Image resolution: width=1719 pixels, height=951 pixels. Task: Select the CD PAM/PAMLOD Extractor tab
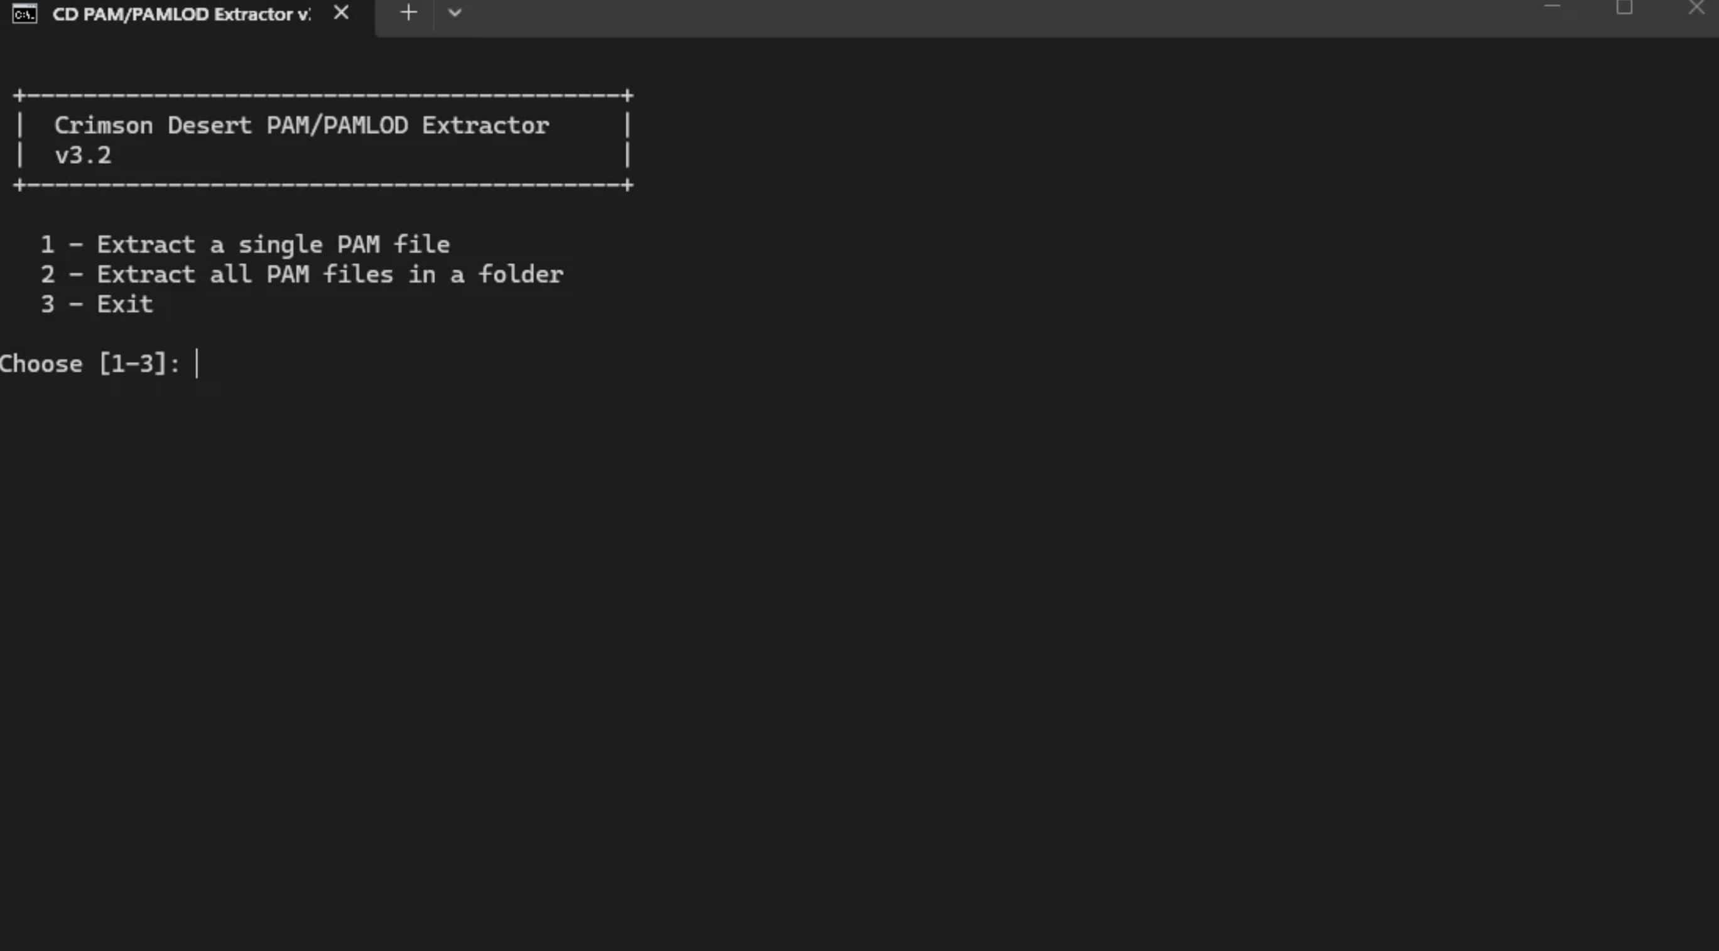point(180,14)
